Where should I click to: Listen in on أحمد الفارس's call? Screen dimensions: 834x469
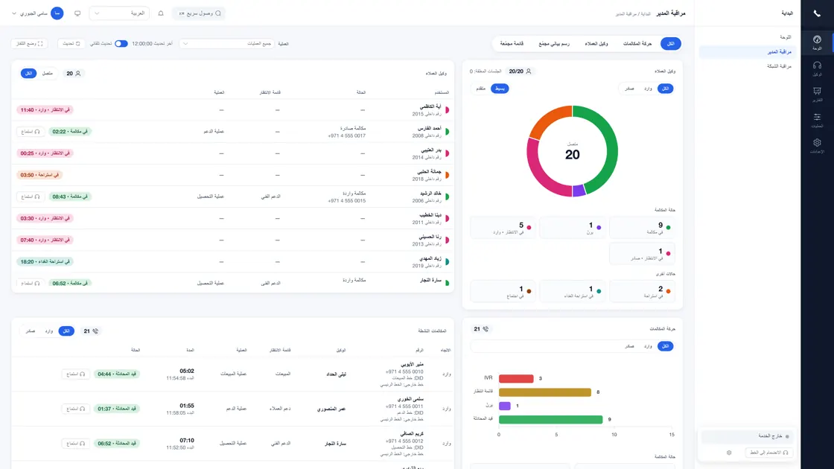click(x=31, y=131)
